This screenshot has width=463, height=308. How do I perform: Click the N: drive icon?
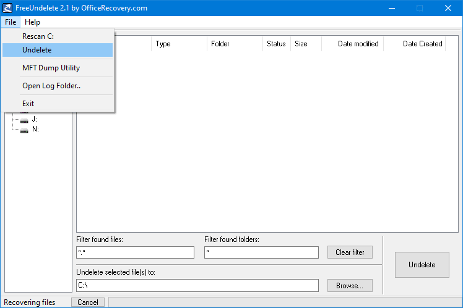point(24,130)
